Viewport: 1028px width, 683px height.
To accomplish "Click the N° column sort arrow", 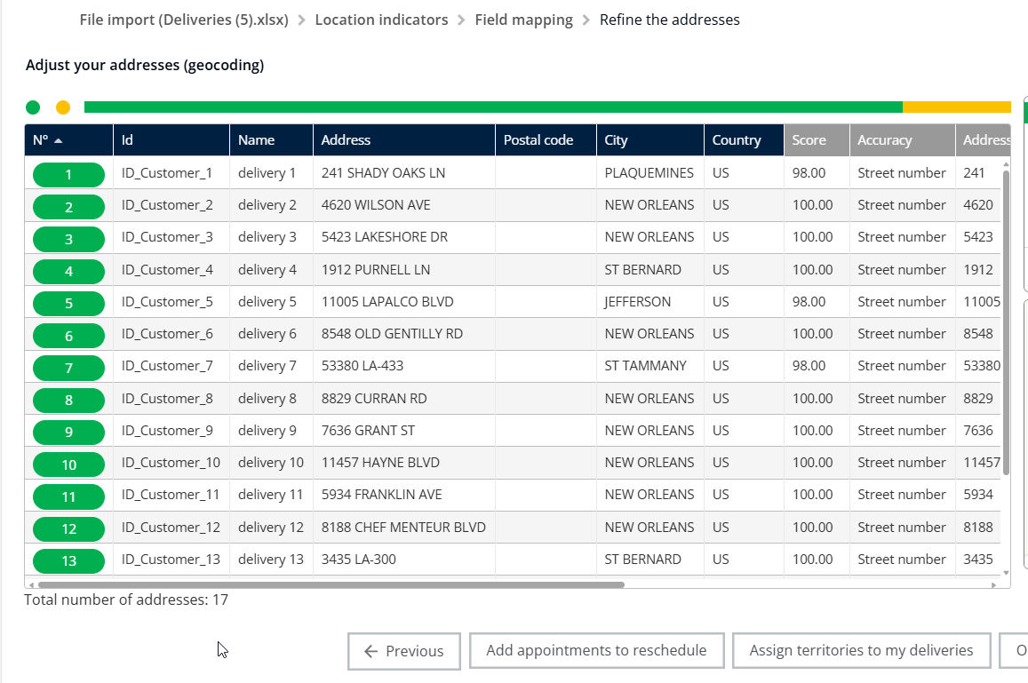I will (x=59, y=140).
